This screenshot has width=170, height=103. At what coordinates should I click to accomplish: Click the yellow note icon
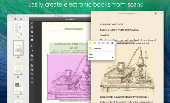tap(90, 48)
